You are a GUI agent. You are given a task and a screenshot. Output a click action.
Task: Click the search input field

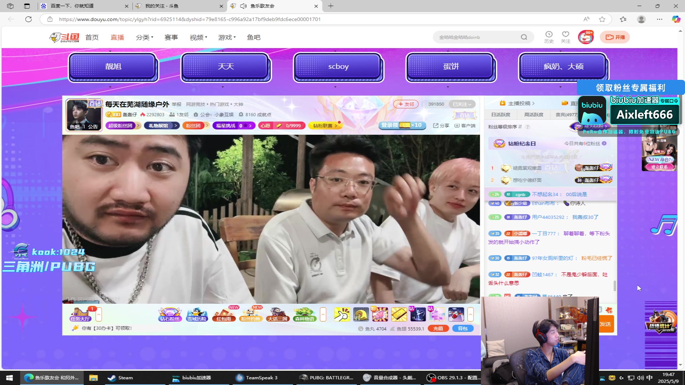click(478, 37)
